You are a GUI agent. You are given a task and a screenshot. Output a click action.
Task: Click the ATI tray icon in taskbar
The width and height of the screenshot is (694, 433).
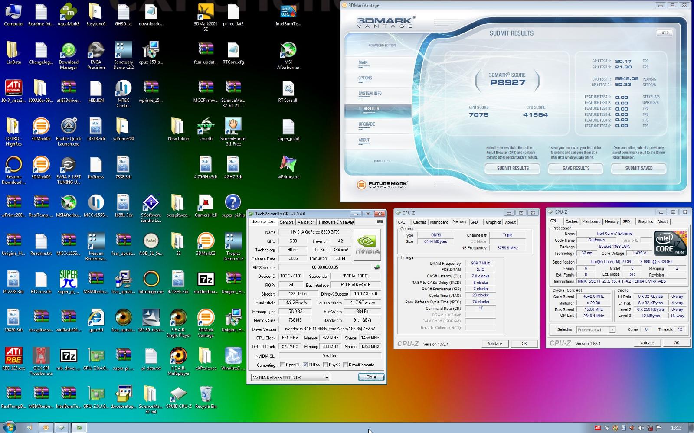tap(598, 428)
